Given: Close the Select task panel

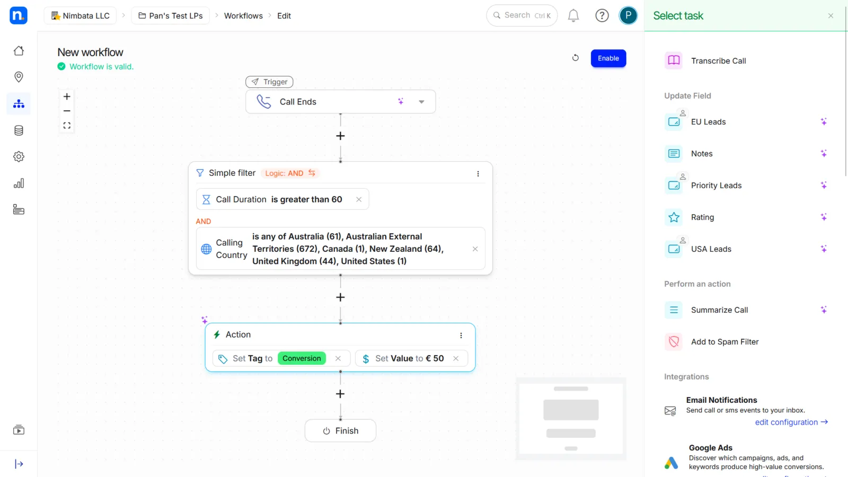Looking at the screenshot, I should click(x=831, y=16).
